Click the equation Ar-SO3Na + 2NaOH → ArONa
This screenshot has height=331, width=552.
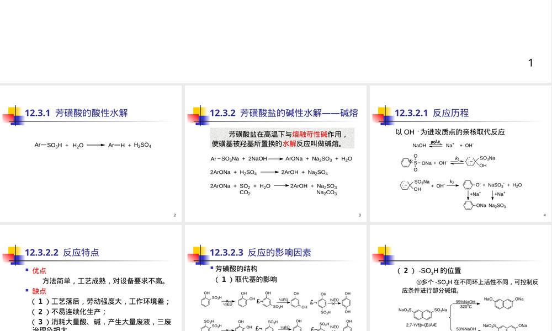coord(282,159)
